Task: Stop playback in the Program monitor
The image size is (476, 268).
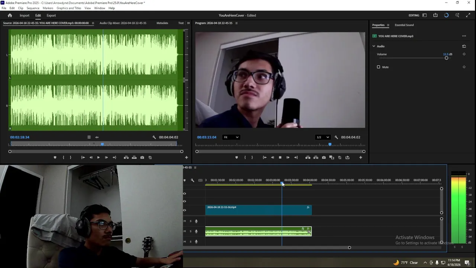Action: pyautogui.click(x=280, y=157)
